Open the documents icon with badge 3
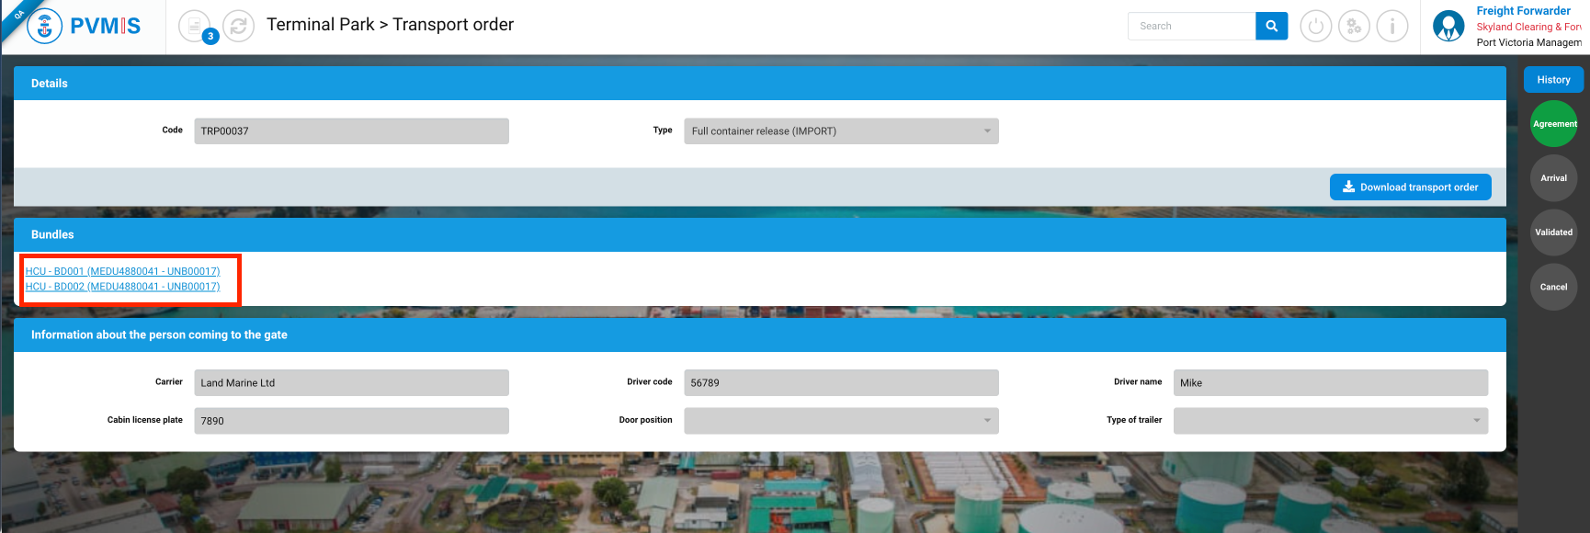 tap(194, 26)
